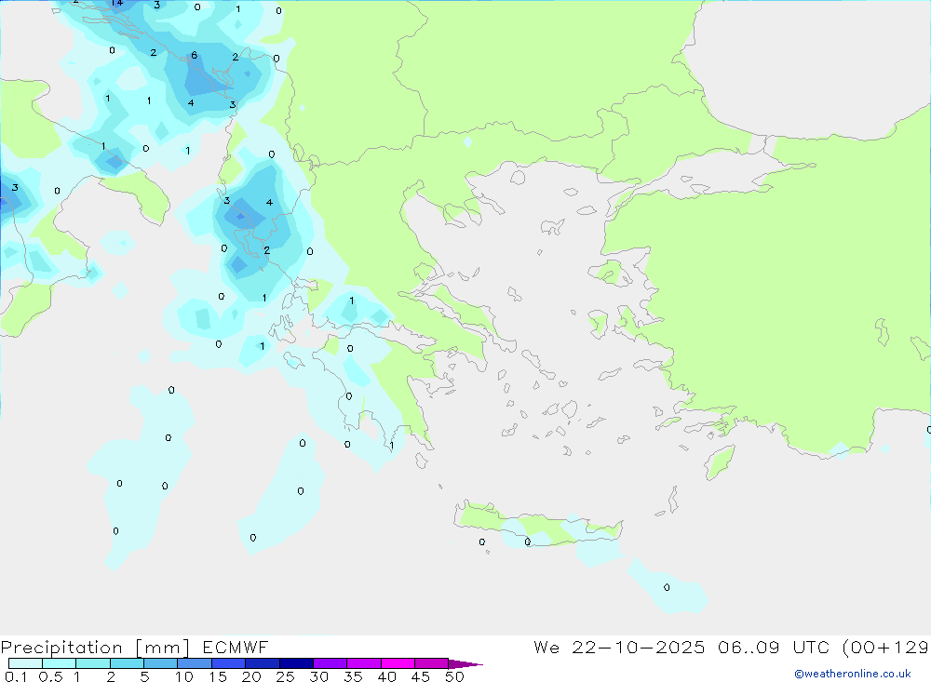Click the 15 to 20 mm legend swatch
Screen dimensions: 931x682
pos(228,663)
